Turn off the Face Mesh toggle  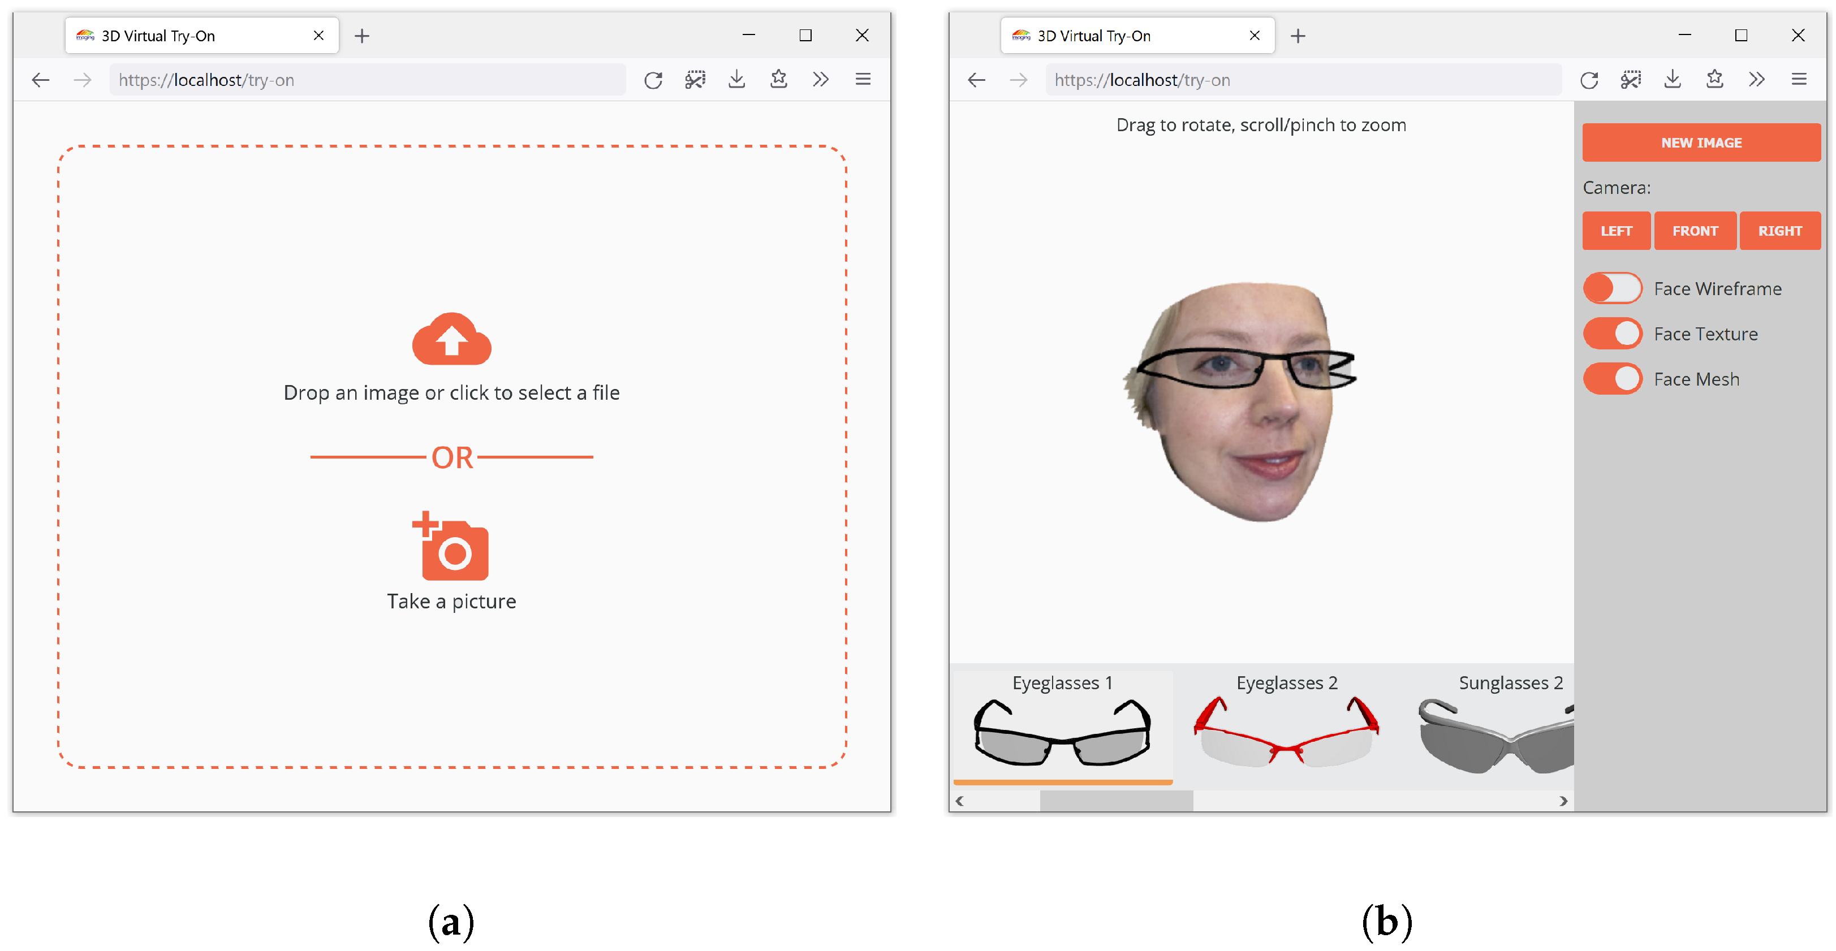coord(1612,379)
